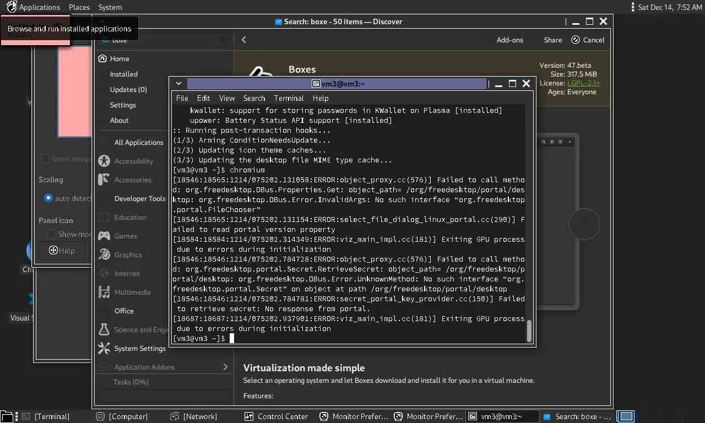
Task: Click the terminal's title bar 'vm3@vm3:~'
Action: click(x=337, y=84)
